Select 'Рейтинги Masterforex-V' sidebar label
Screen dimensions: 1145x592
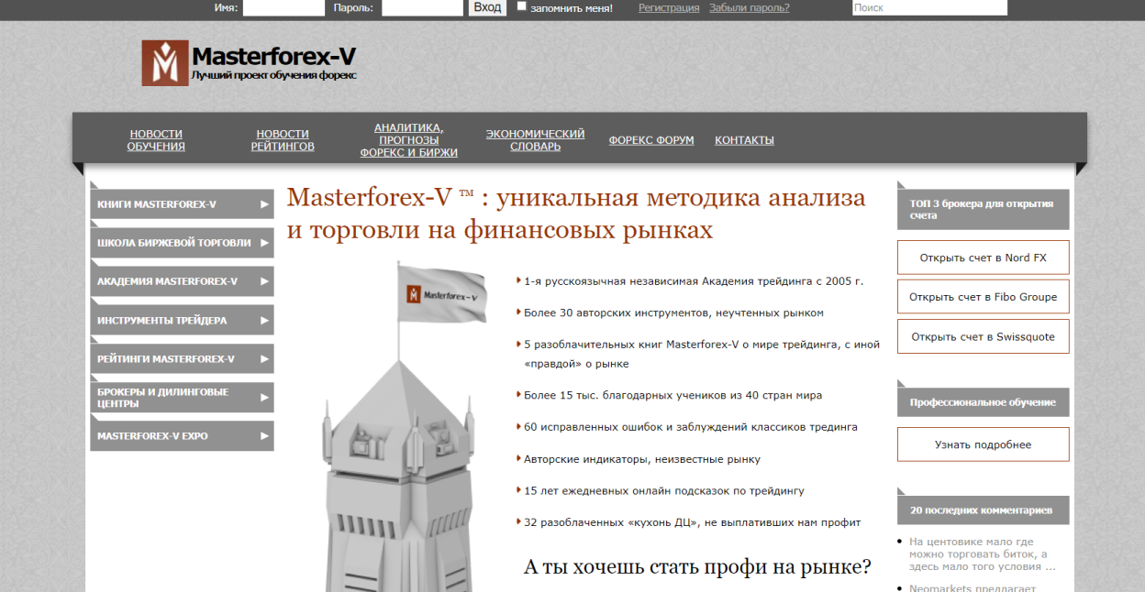pos(166,359)
